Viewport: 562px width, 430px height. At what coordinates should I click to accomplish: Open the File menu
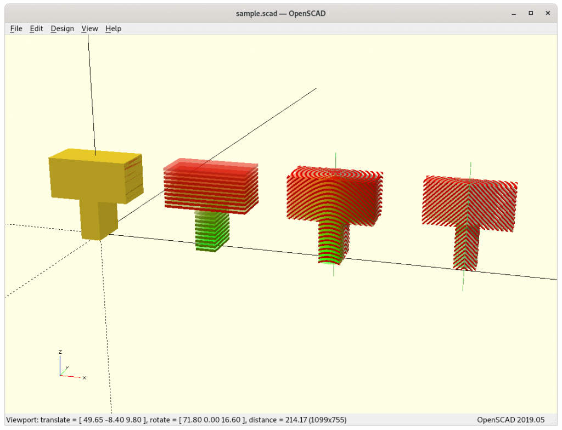16,29
